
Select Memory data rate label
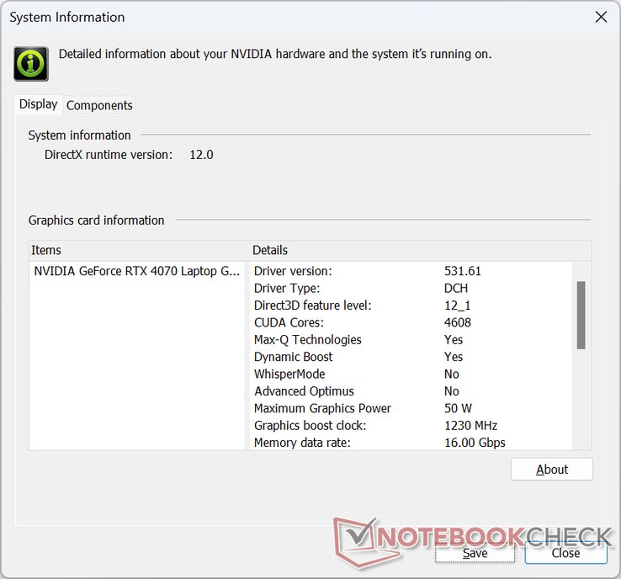(x=302, y=443)
